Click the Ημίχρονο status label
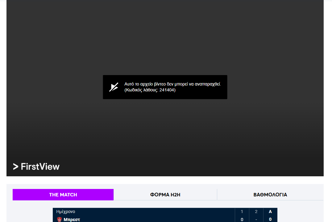Image resolution: width=332 pixels, height=222 pixels. pyautogui.click(x=66, y=212)
